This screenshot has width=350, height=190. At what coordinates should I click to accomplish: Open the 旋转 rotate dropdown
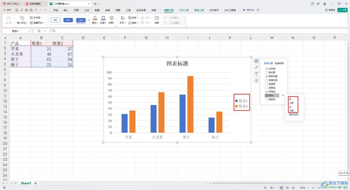click(133, 23)
